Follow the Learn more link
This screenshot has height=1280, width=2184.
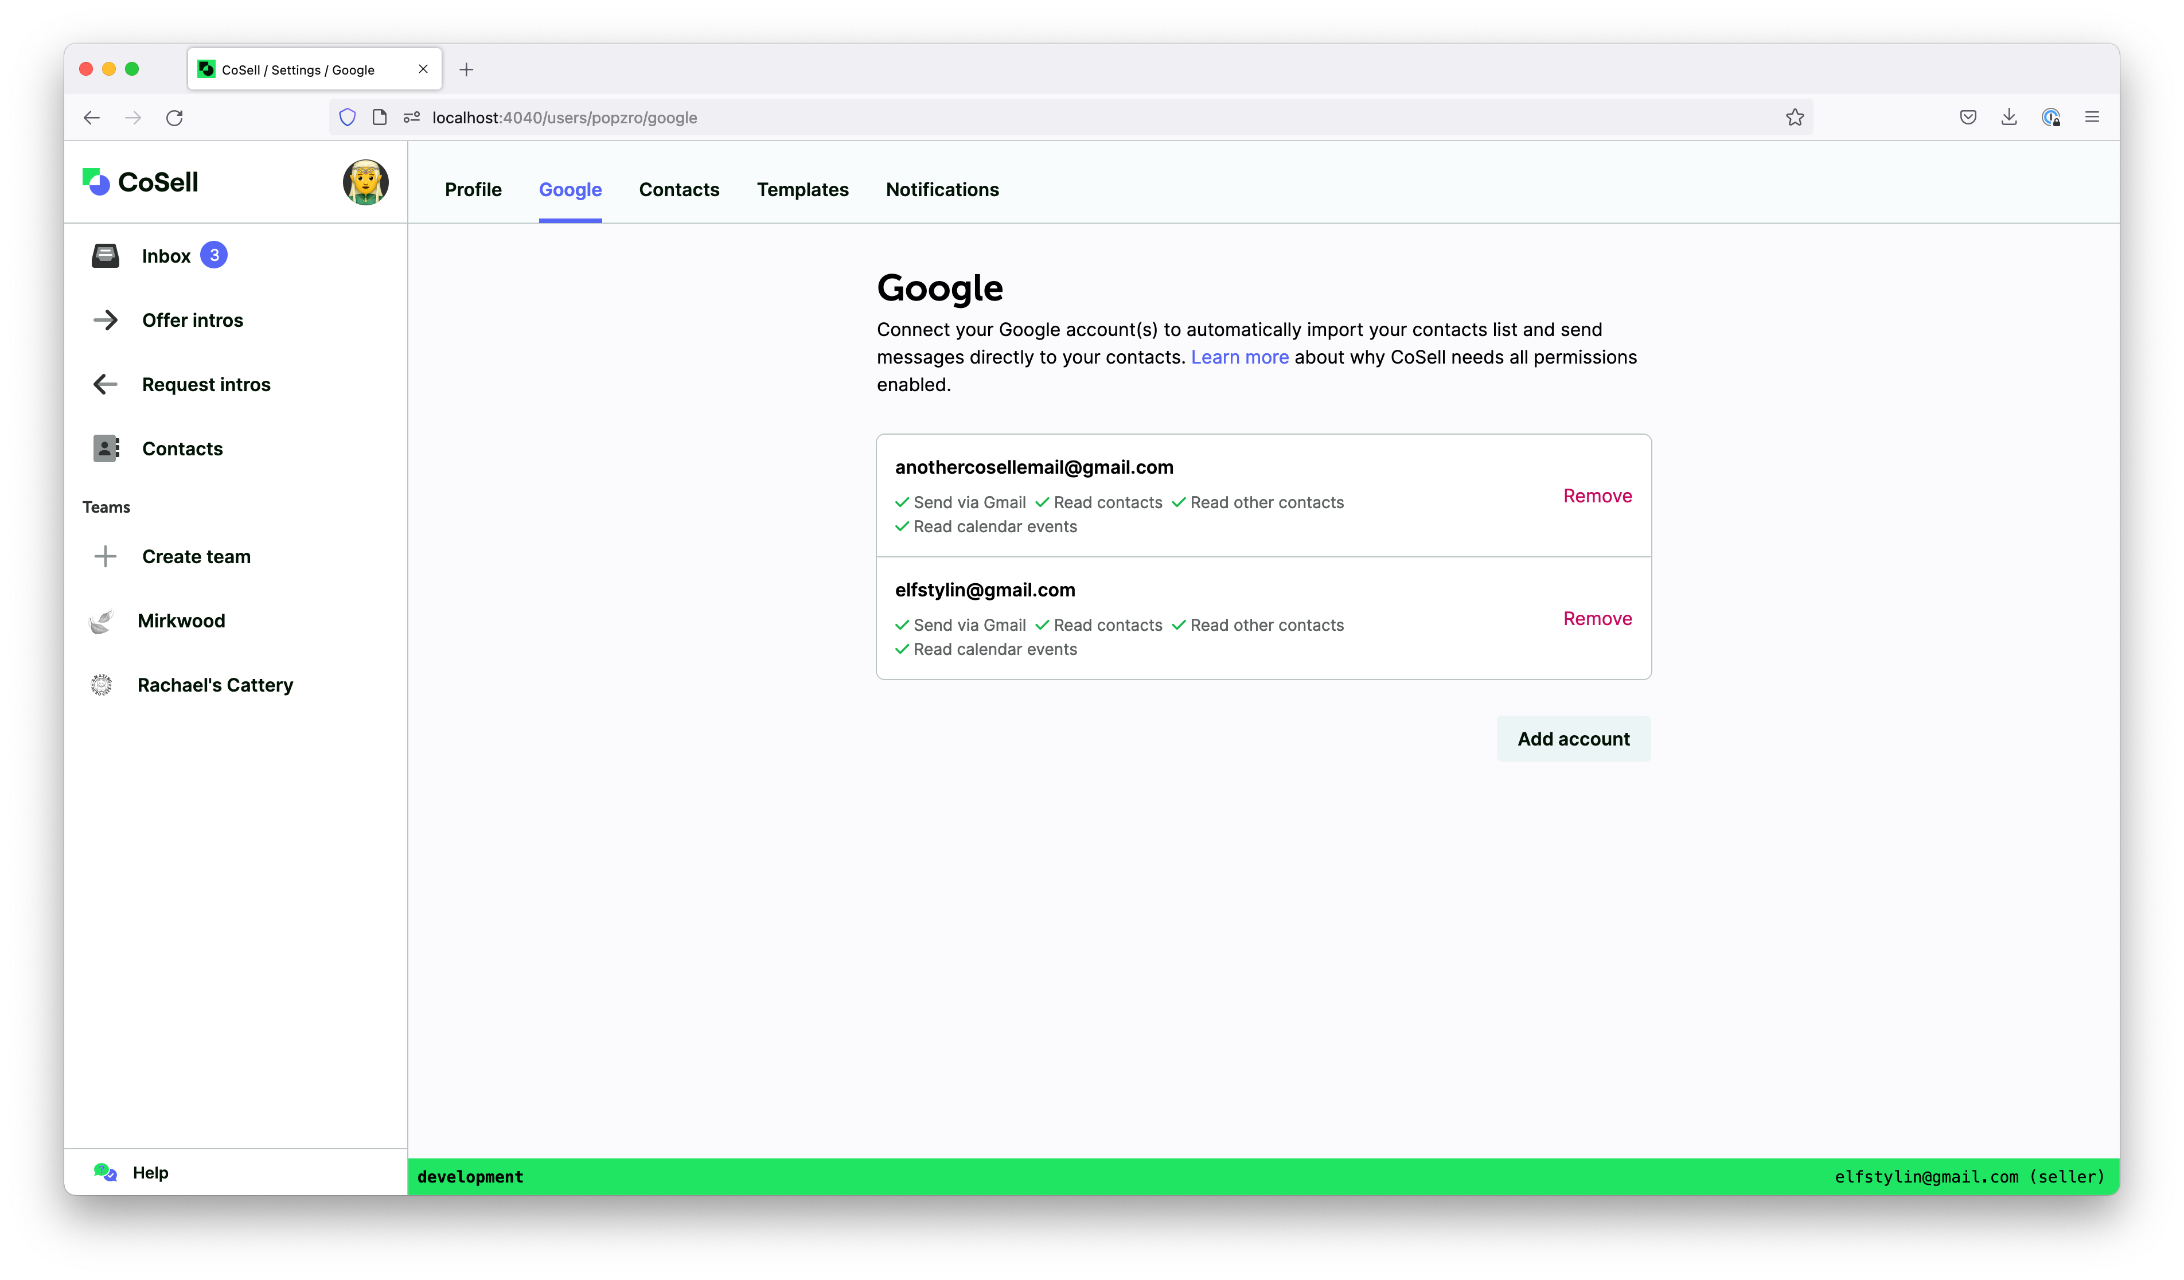(1239, 357)
